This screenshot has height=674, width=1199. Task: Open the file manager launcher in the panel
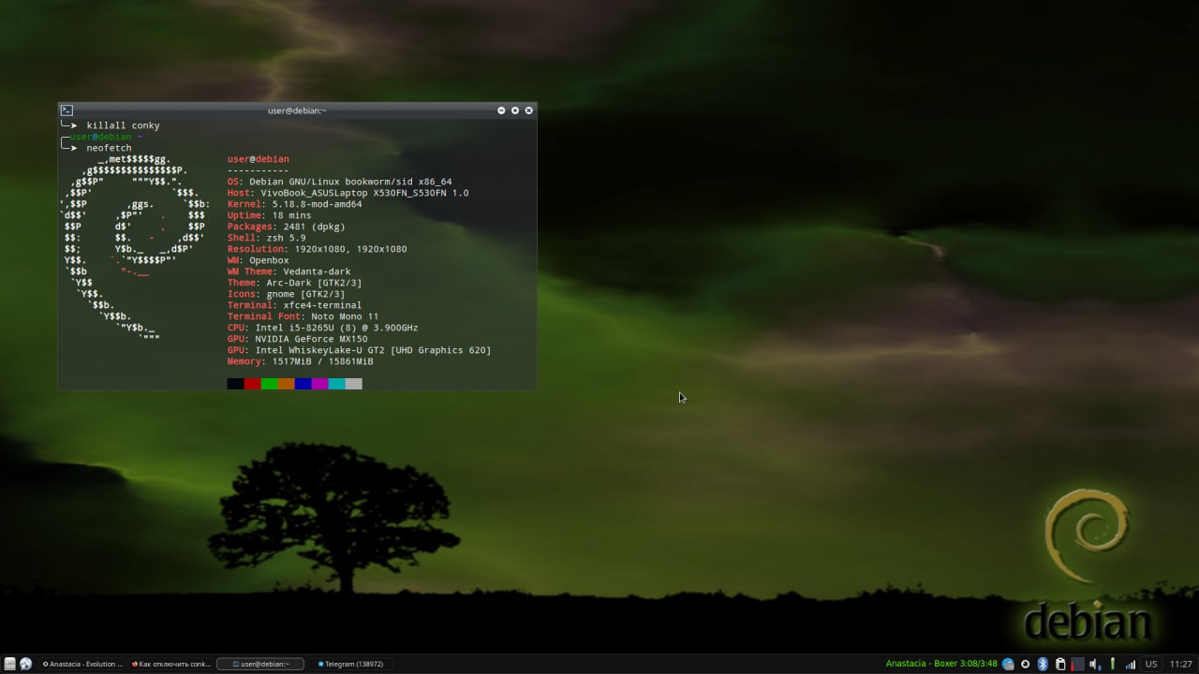[x=9, y=664]
